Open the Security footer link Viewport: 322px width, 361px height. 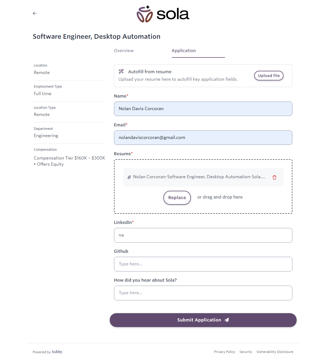246,352
